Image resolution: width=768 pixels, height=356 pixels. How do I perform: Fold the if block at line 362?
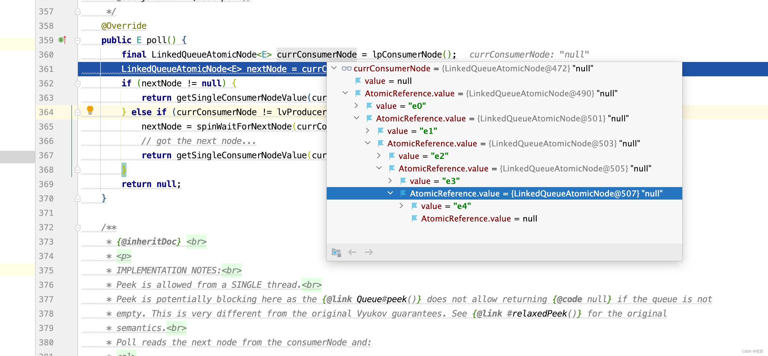pyautogui.click(x=78, y=84)
